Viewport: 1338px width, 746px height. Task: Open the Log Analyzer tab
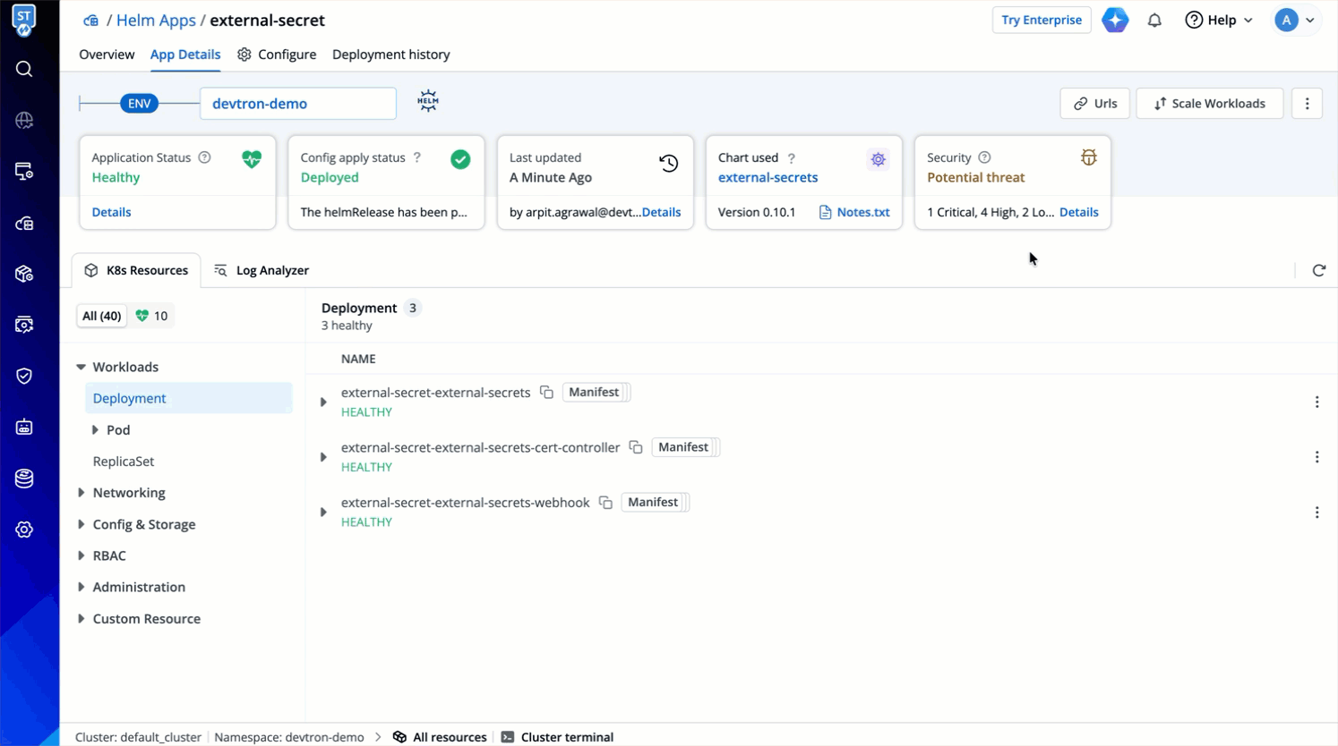tap(262, 270)
